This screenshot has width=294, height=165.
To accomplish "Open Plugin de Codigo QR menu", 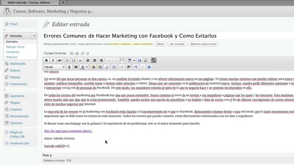I will tap(17, 134).
